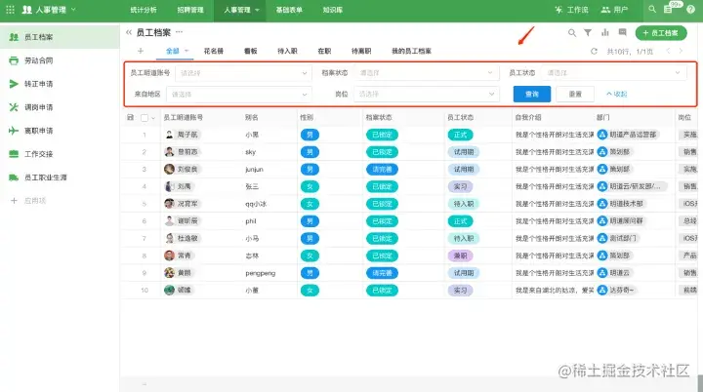Click 员工职业生涯 icon in sidebar
This screenshot has width=703, height=392.
(14, 177)
